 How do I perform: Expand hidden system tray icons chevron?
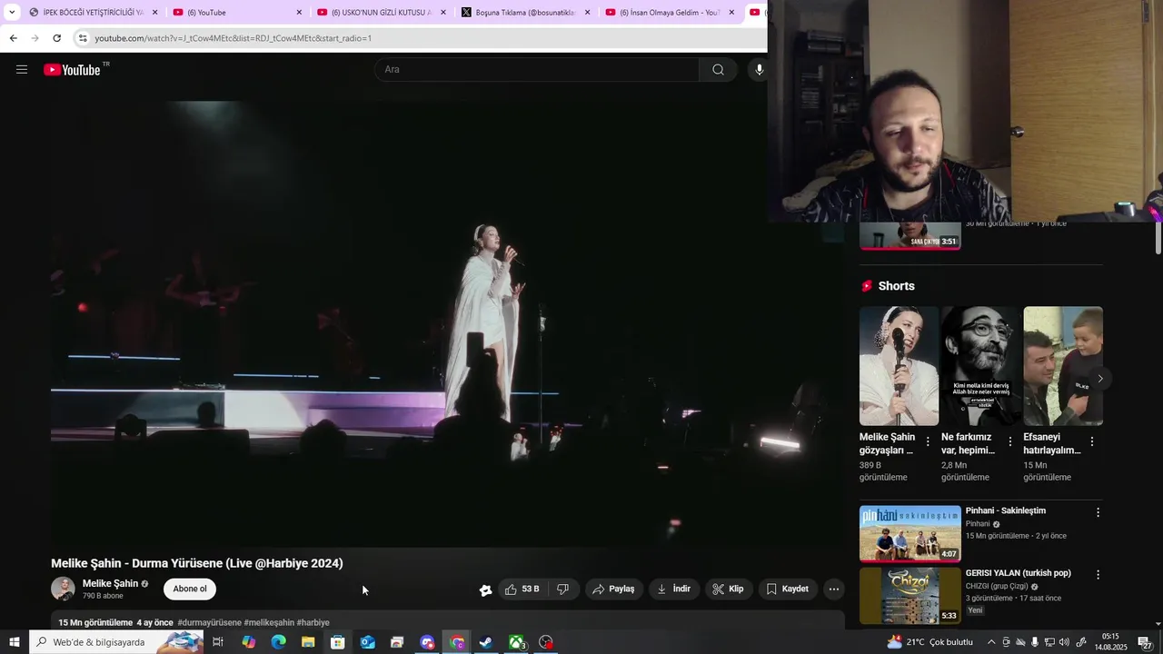point(991,642)
